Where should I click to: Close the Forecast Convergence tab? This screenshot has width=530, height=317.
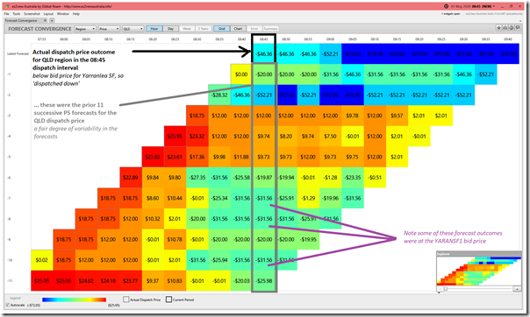[x=46, y=20]
